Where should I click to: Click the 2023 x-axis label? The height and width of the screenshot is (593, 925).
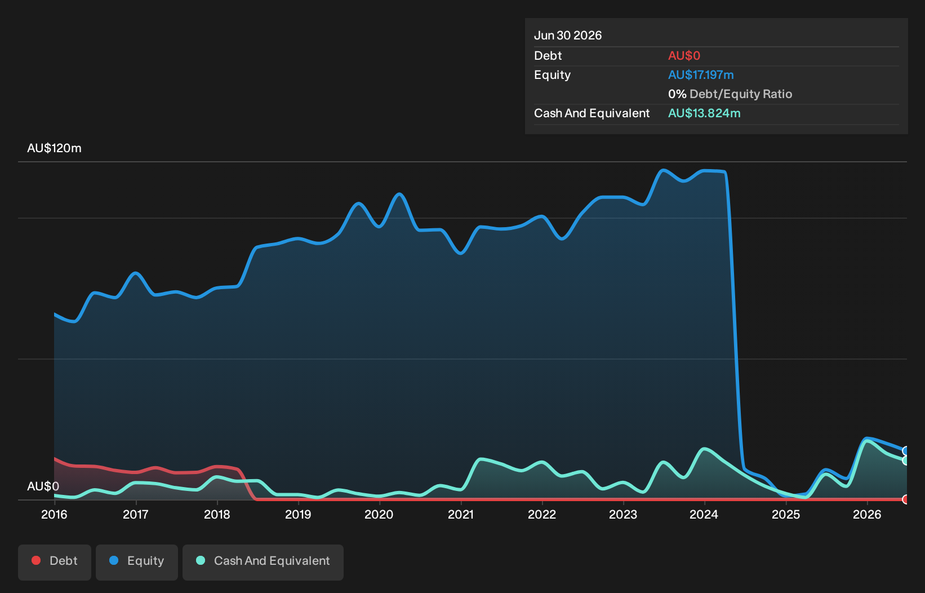coord(623,514)
